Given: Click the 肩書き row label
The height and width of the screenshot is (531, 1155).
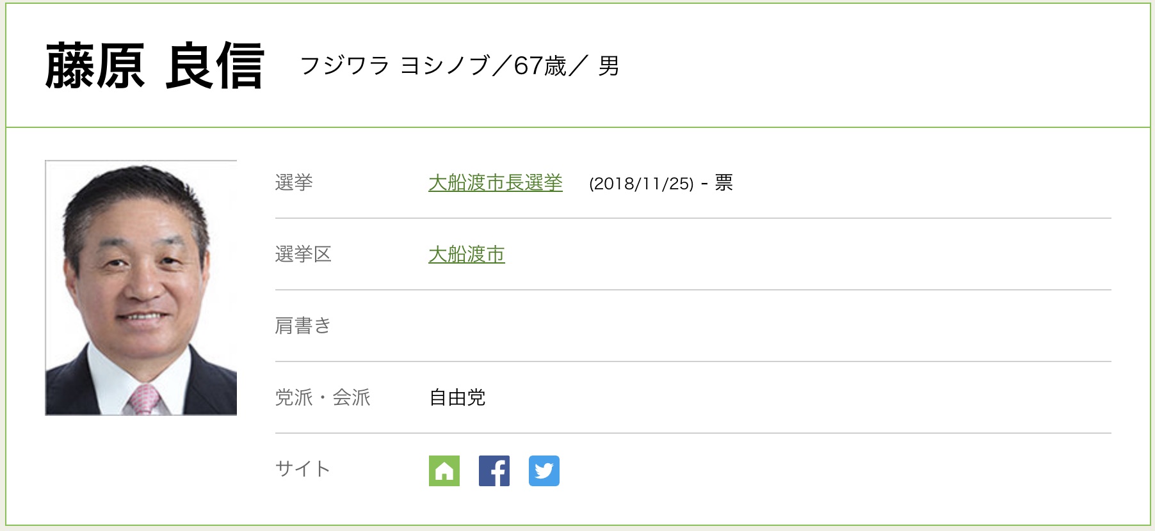Looking at the screenshot, I should pyautogui.click(x=303, y=326).
